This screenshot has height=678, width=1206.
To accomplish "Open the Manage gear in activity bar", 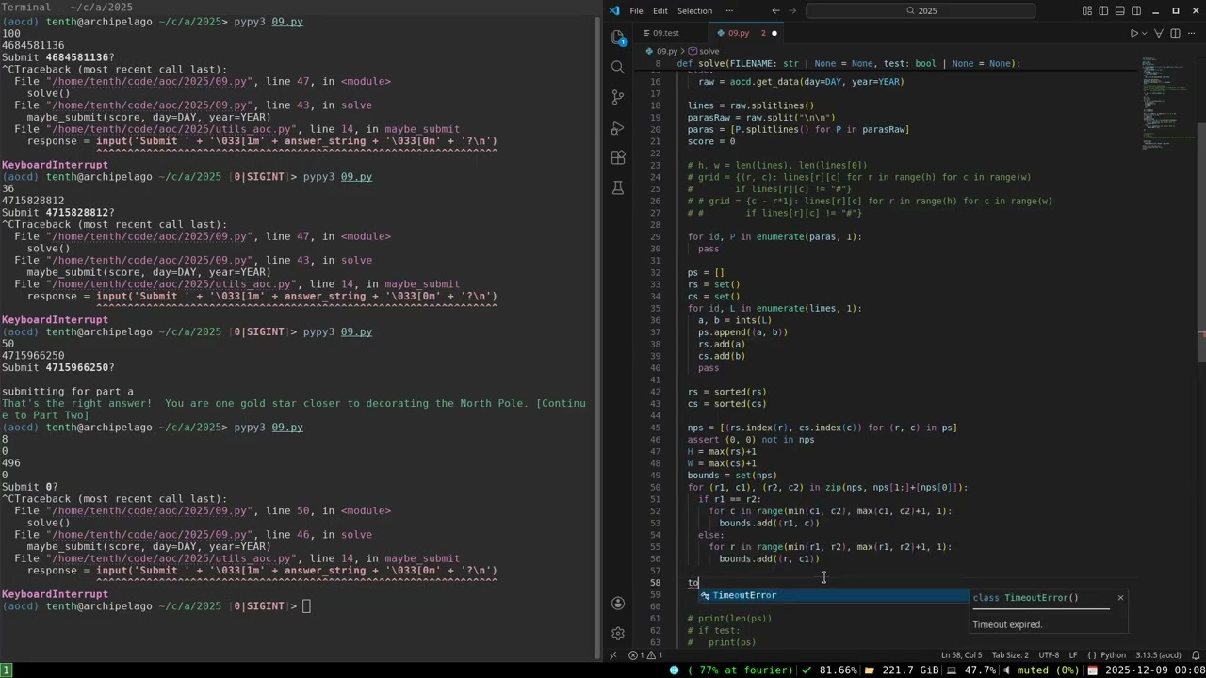I will point(618,634).
